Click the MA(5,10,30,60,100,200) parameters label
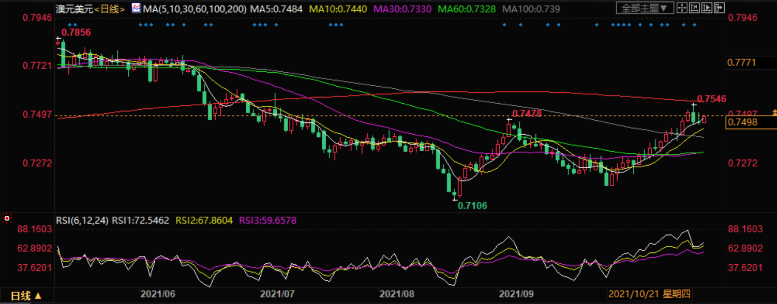The height and width of the screenshot is (304, 777). (195, 9)
